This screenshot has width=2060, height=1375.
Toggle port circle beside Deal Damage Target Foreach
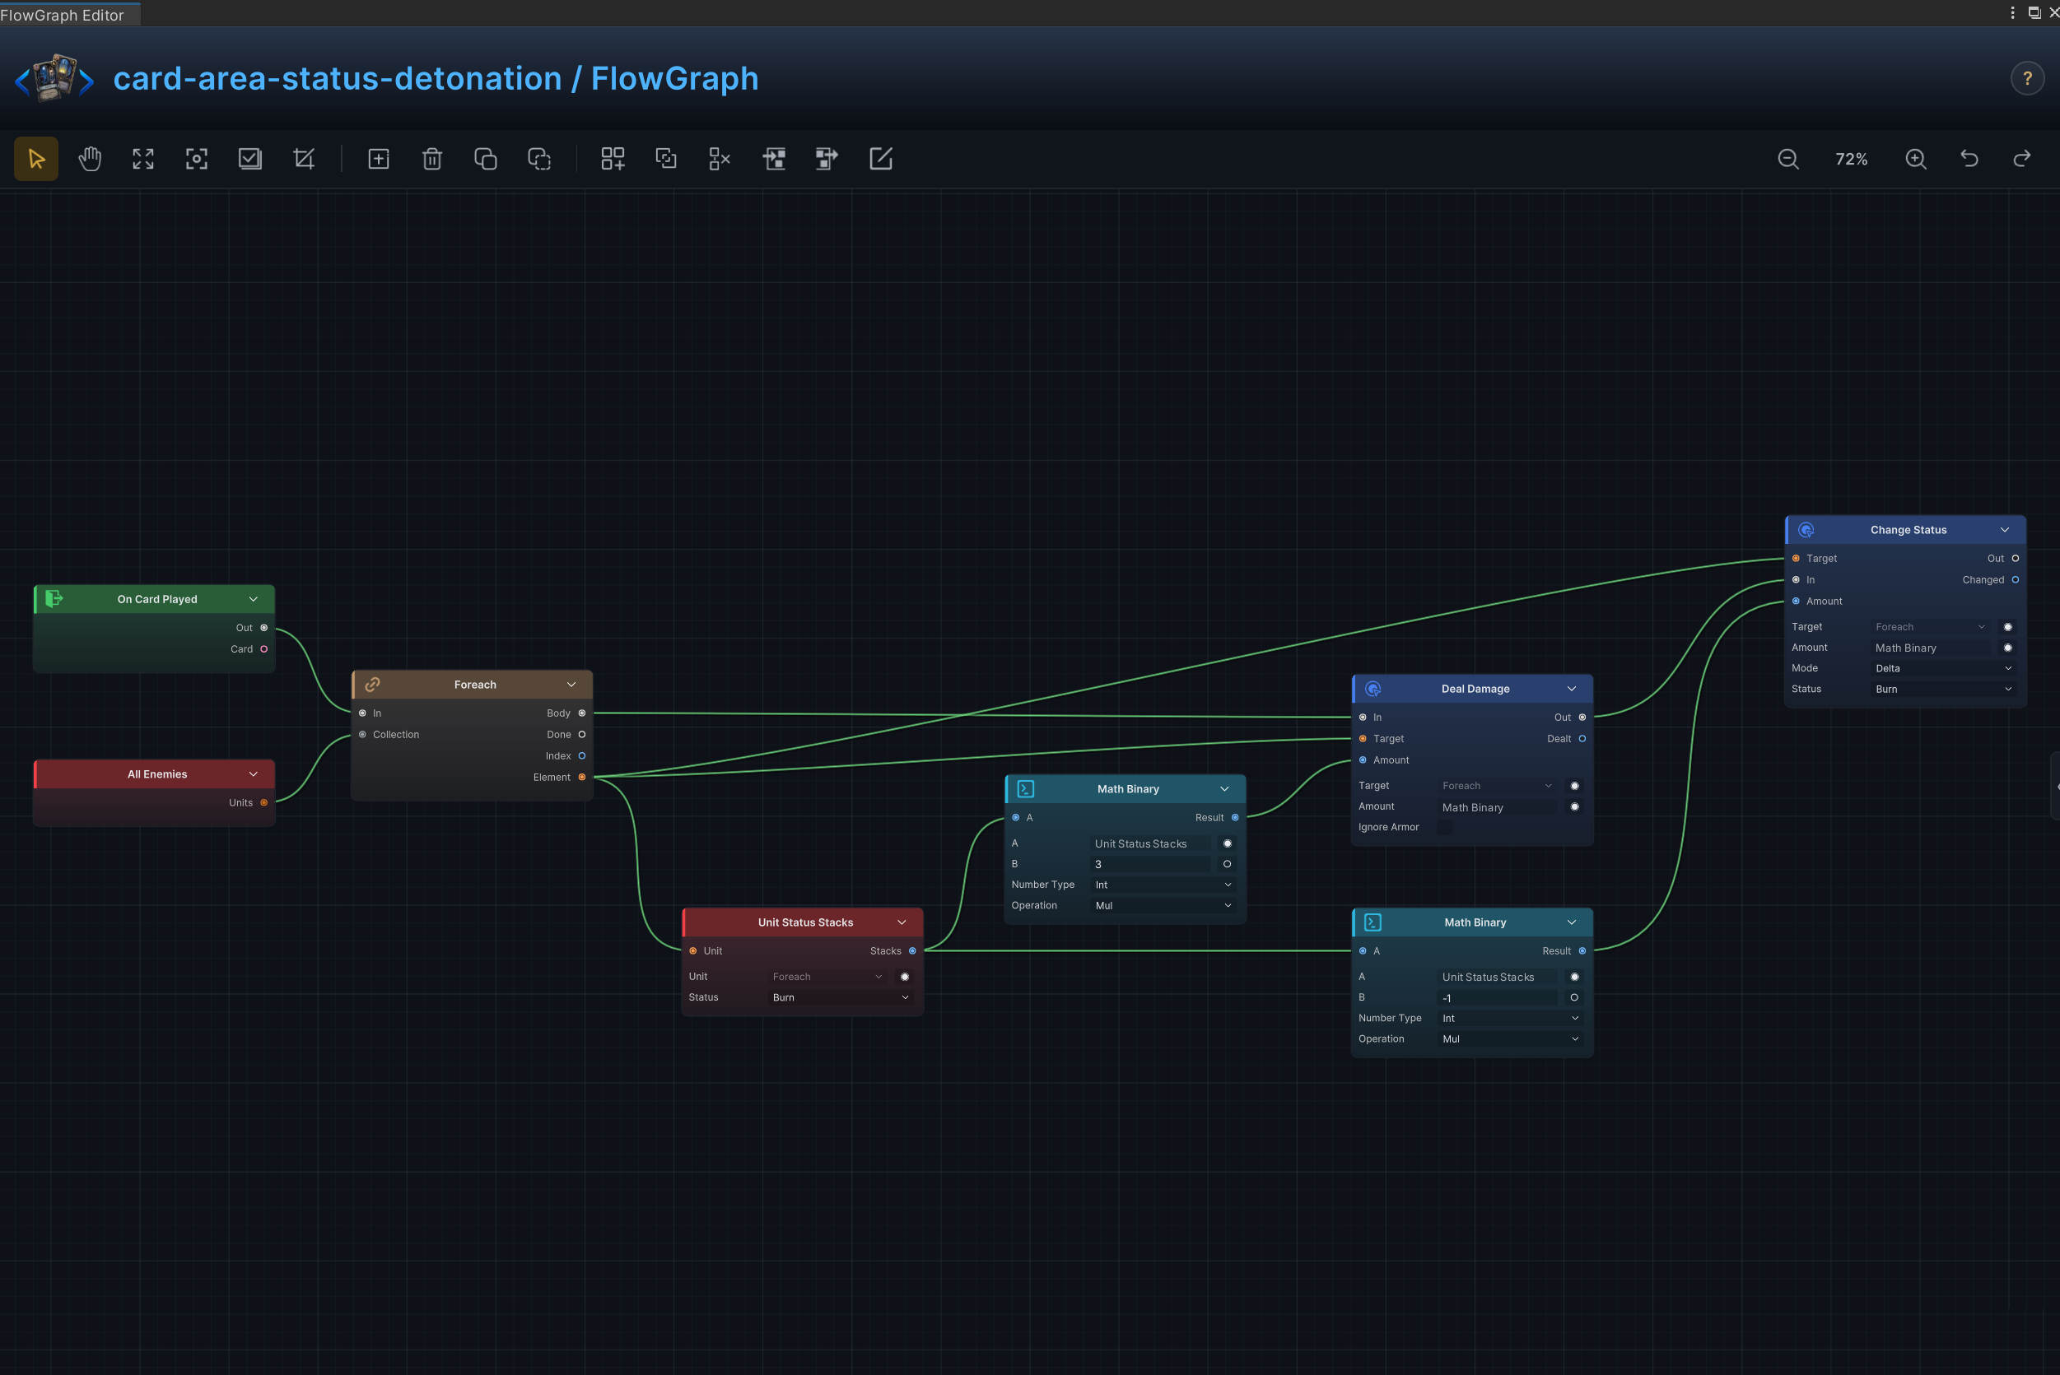[1574, 786]
